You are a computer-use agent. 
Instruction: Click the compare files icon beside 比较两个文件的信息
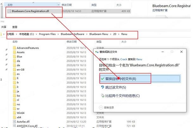(x=102, y=95)
